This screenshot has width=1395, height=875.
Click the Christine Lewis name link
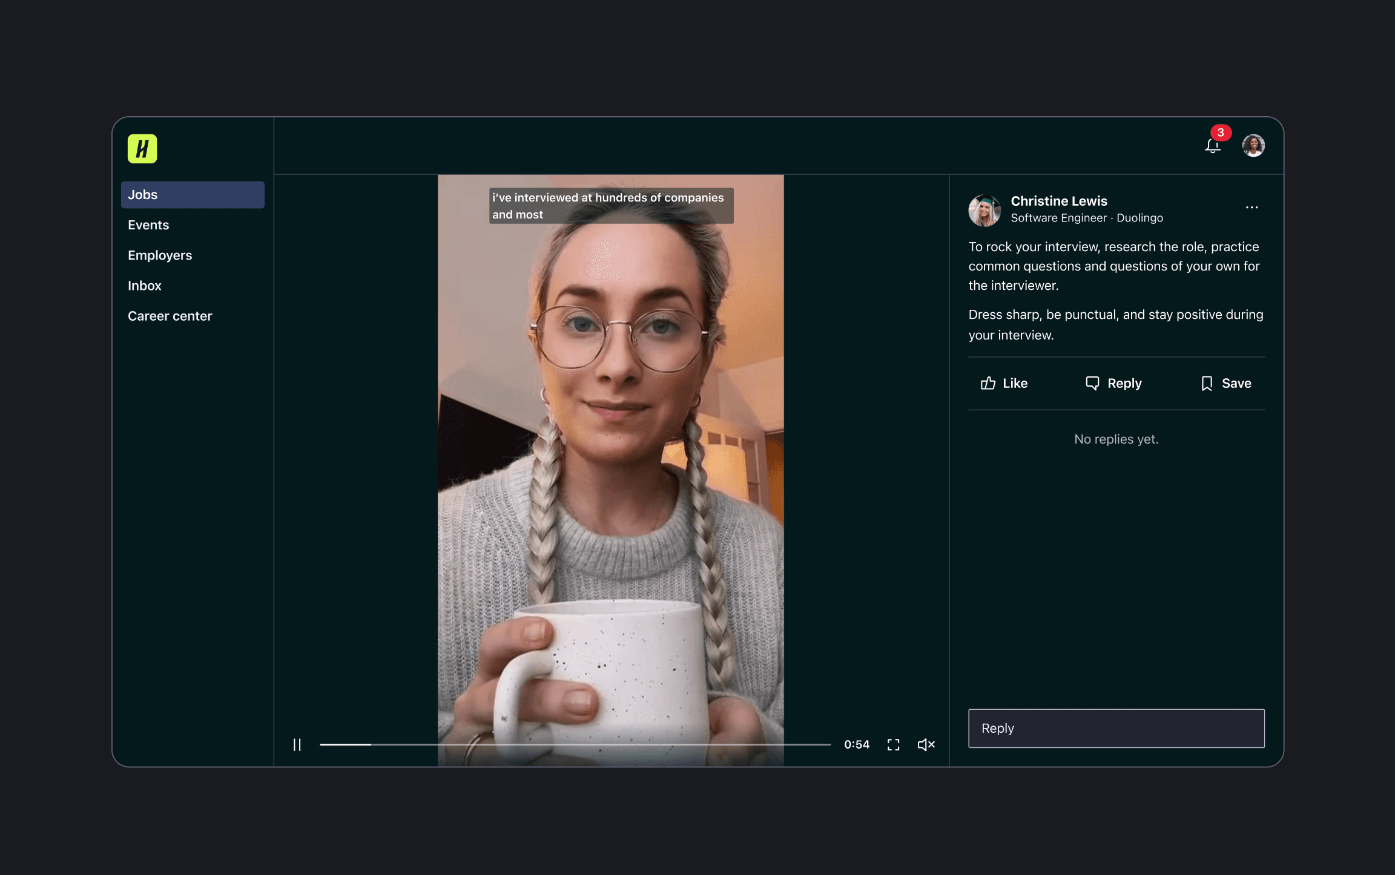(x=1058, y=201)
